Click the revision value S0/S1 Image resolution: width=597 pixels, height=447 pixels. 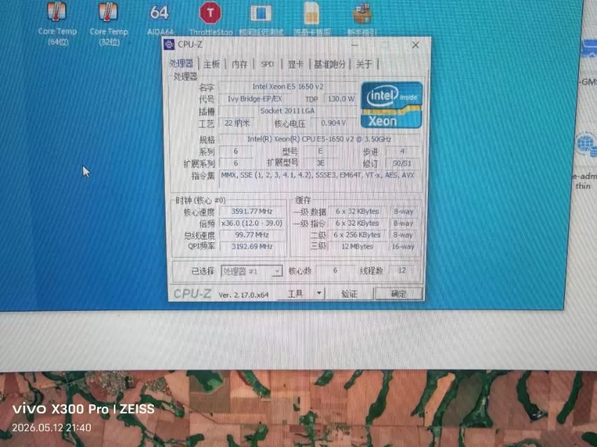402,163
